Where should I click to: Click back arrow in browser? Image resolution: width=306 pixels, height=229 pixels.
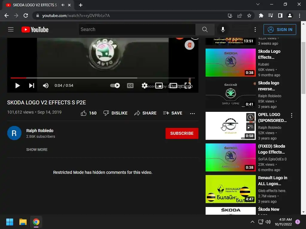click(7, 16)
